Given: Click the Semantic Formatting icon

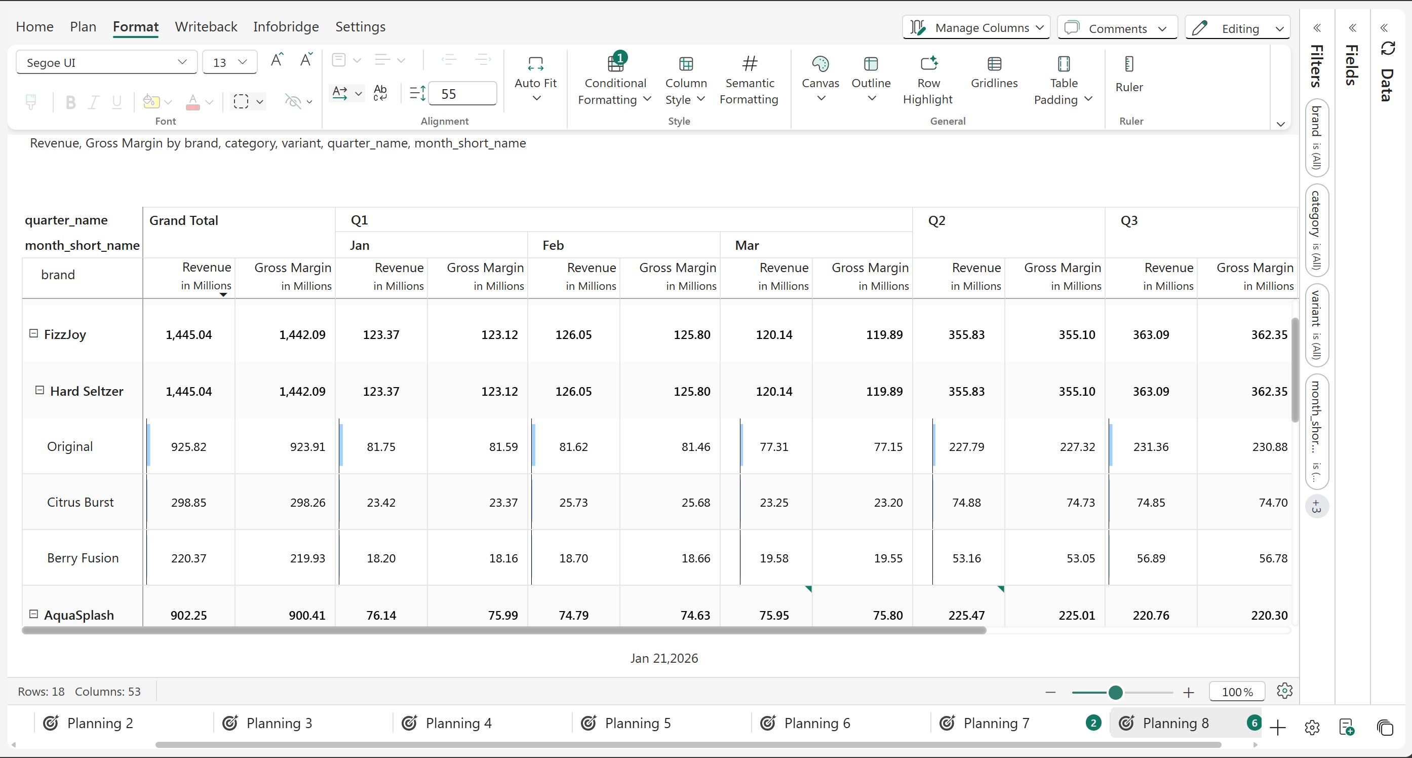Looking at the screenshot, I should pyautogui.click(x=750, y=64).
